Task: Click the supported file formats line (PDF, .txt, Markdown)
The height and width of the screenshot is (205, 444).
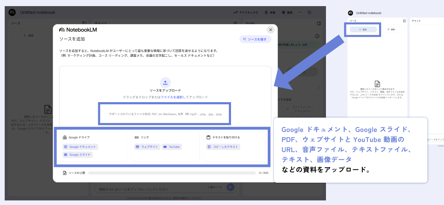Action: 165,114
